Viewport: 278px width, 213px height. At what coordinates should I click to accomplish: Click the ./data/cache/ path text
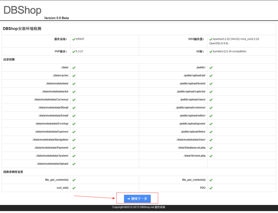point(61,76)
